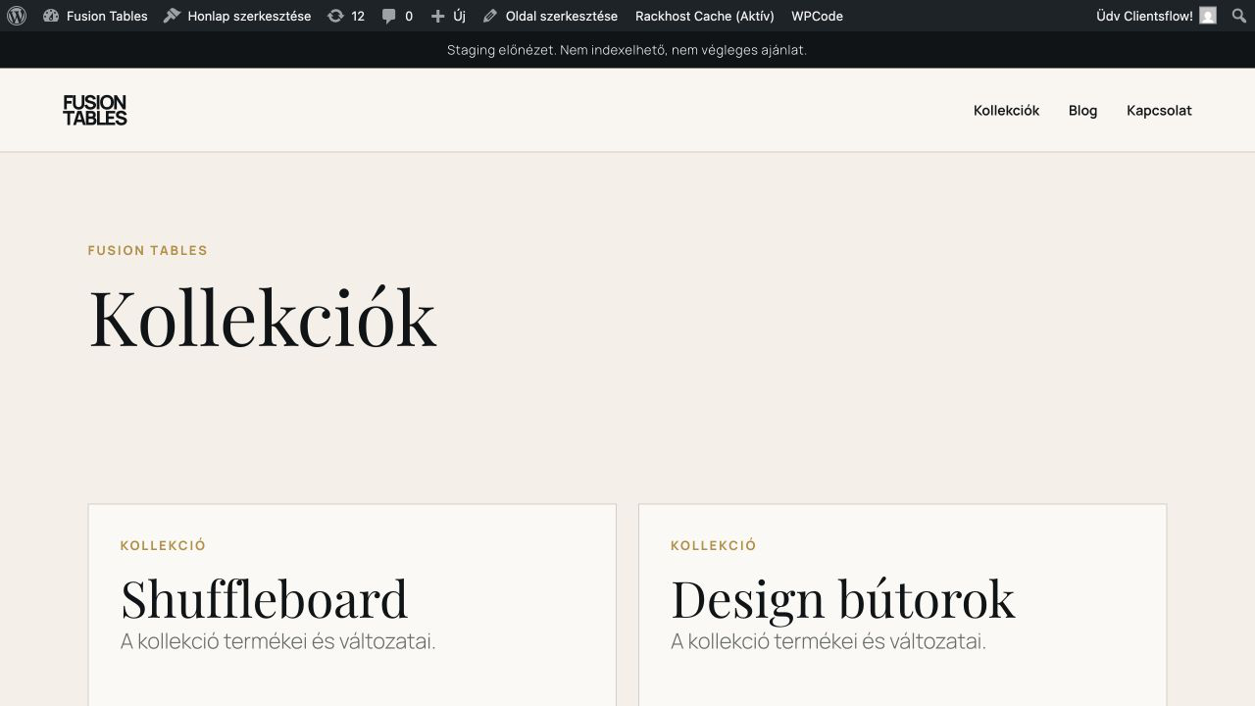Open the Kapcsolat navigation link
Image resolution: width=1255 pixels, height=706 pixels.
tap(1159, 110)
